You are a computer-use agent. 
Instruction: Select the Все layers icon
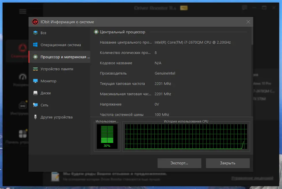[x=35, y=33]
